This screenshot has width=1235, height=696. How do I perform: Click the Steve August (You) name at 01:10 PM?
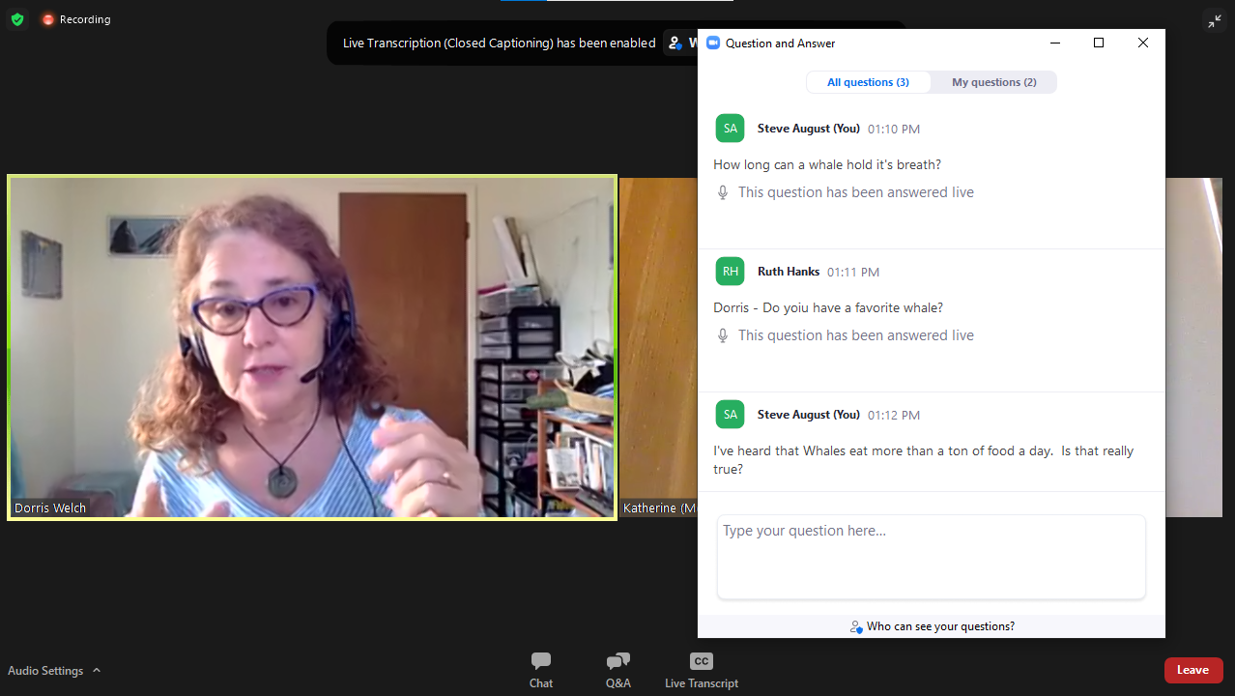click(809, 129)
